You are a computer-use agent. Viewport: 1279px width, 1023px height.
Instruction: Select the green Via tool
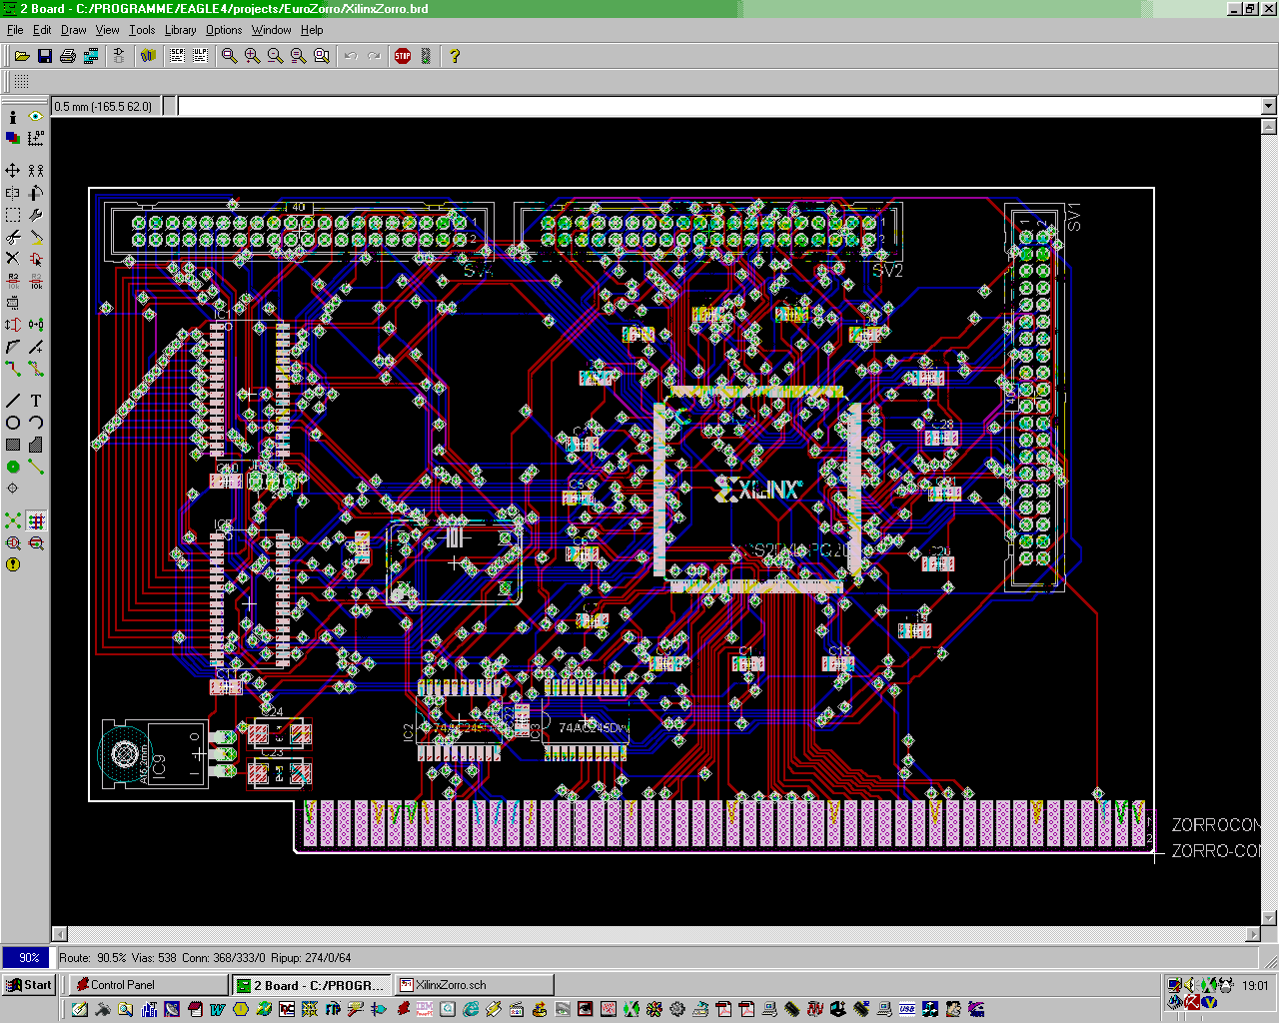point(13,467)
